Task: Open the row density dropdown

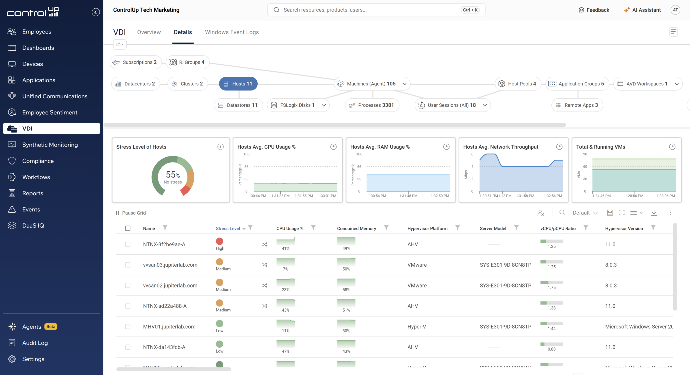Action: pos(637,213)
